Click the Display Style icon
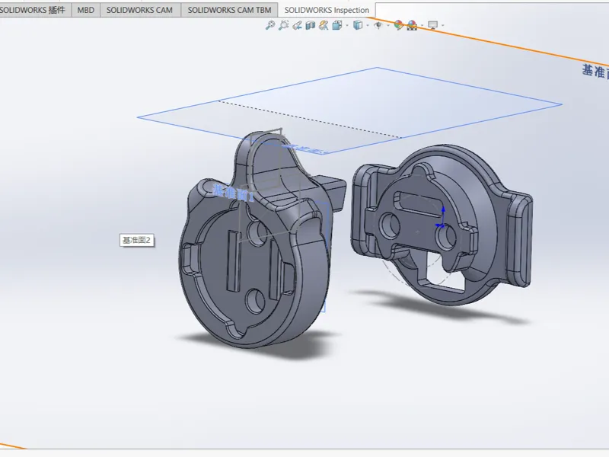 pyautogui.click(x=358, y=25)
